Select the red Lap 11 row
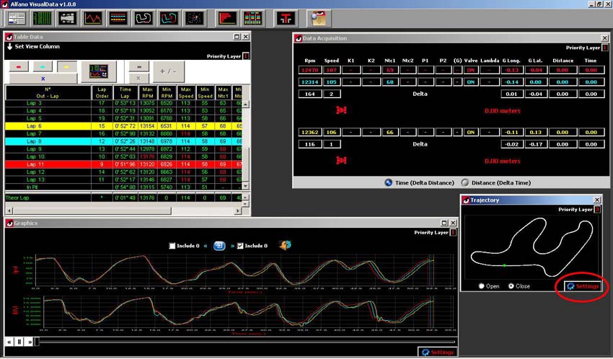613x359 pixels. click(123, 164)
